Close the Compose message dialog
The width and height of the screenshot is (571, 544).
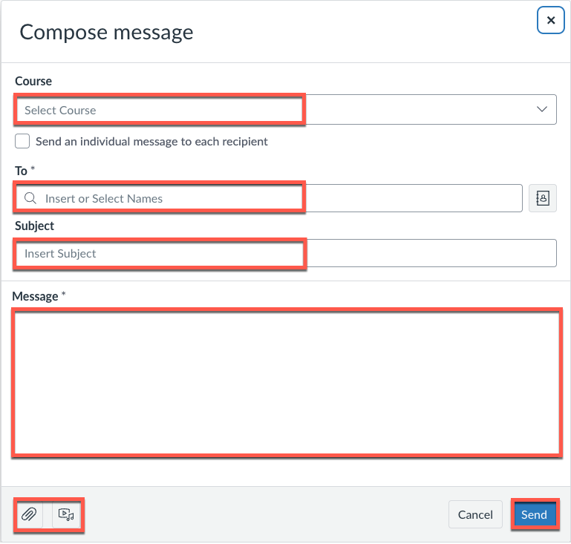click(x=550, y=21)
